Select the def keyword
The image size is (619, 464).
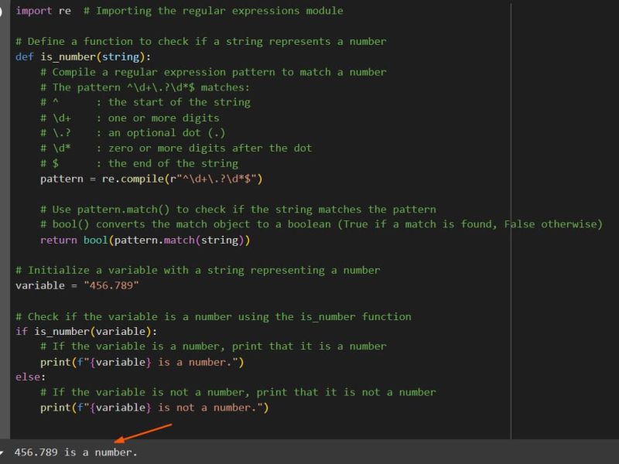click(24, 56)
